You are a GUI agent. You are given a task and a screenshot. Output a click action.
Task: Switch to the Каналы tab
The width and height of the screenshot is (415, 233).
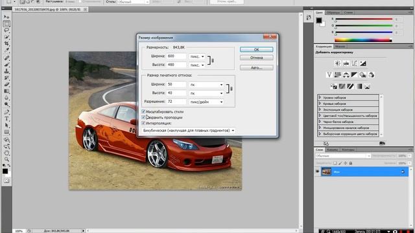[332, 150]
